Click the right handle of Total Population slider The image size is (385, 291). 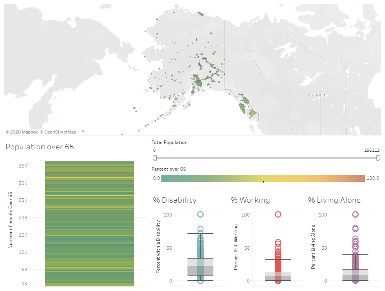(378, 158)
